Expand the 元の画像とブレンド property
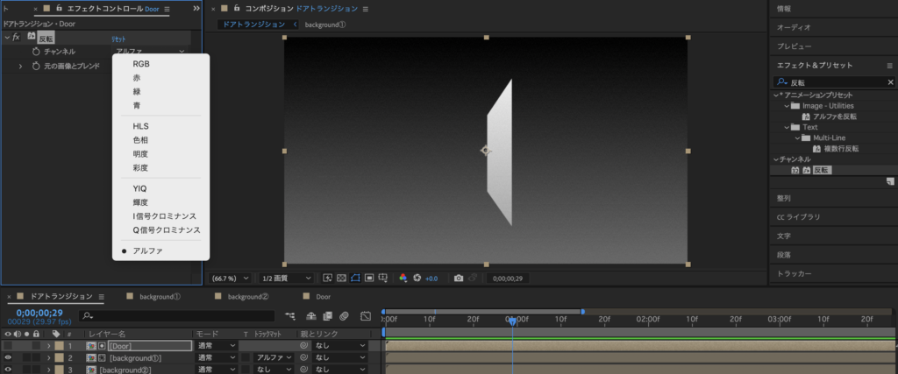Image resolution: width=898 pixels, height=374 pixels. (x=21, y=67)
